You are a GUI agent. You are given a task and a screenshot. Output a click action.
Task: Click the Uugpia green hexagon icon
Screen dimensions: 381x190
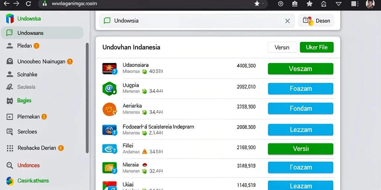(109, 89)
